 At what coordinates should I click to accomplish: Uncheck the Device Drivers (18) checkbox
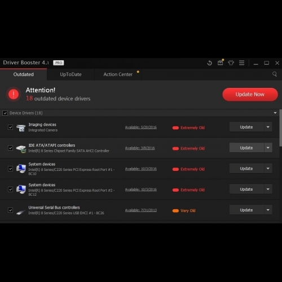tap(5, 113)
